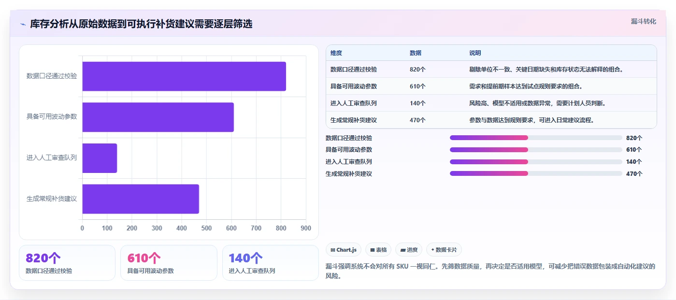
Task: Click chart y-axis label 进入人工审查队列
Action: click(x=52, y=157)
